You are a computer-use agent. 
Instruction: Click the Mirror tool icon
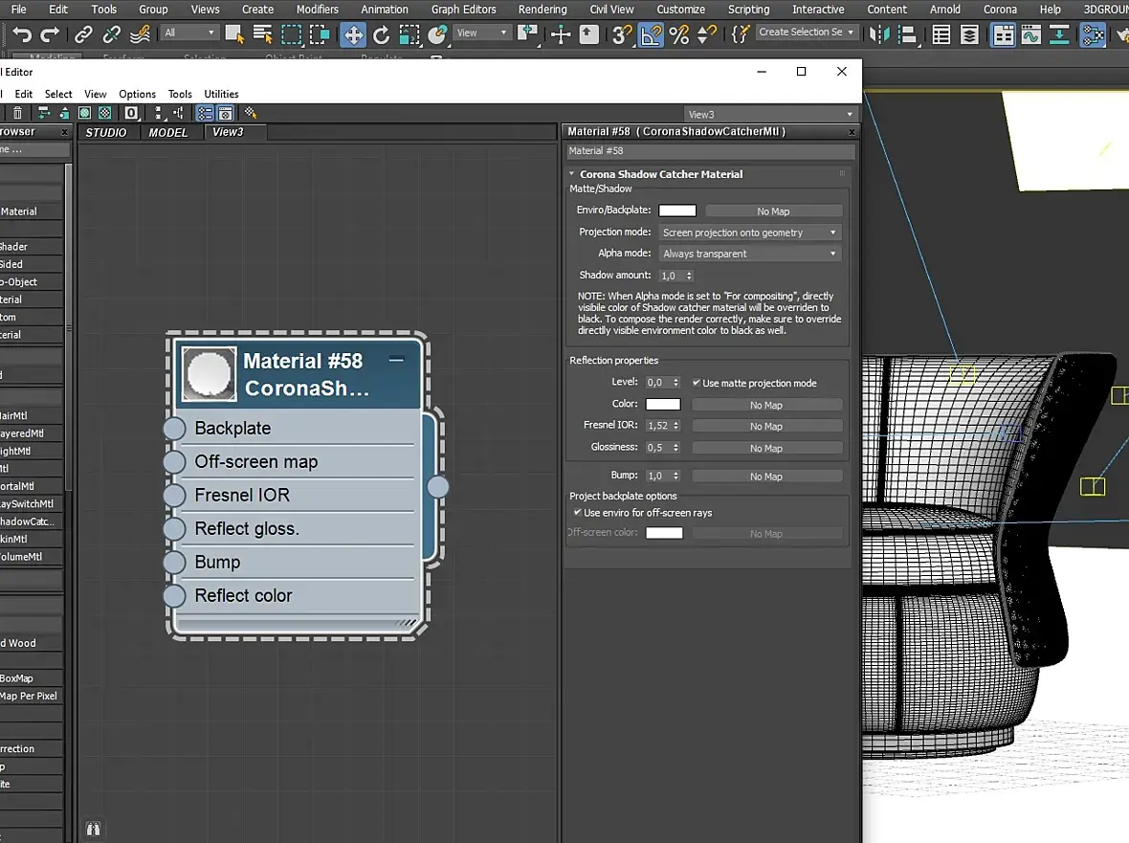pos(878,34)
